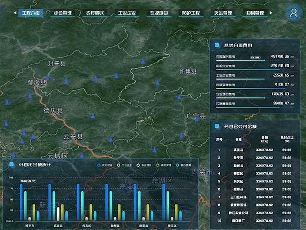
Task: Toggle the green-circle legend item in bar chart
Action: 124,165
